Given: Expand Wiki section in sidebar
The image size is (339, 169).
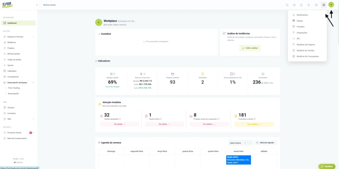Looking at the screenshot, I should tap(19, 119).
